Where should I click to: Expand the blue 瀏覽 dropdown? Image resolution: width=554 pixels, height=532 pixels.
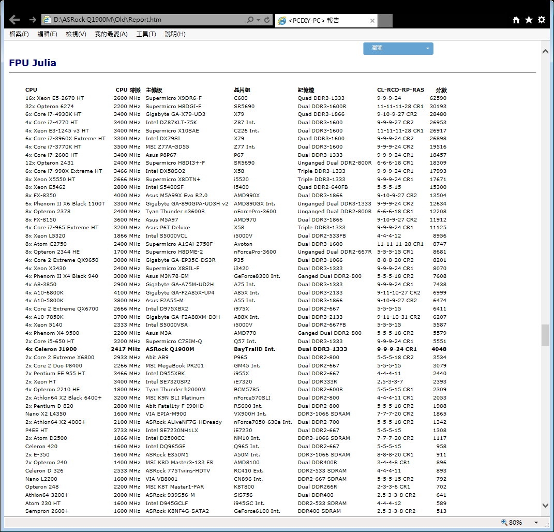tap(398, 49)
